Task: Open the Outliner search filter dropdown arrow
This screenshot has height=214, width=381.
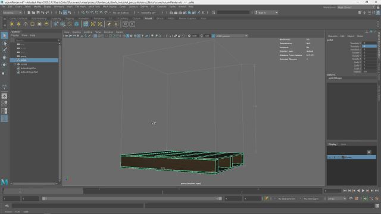Action: [59, 40]
